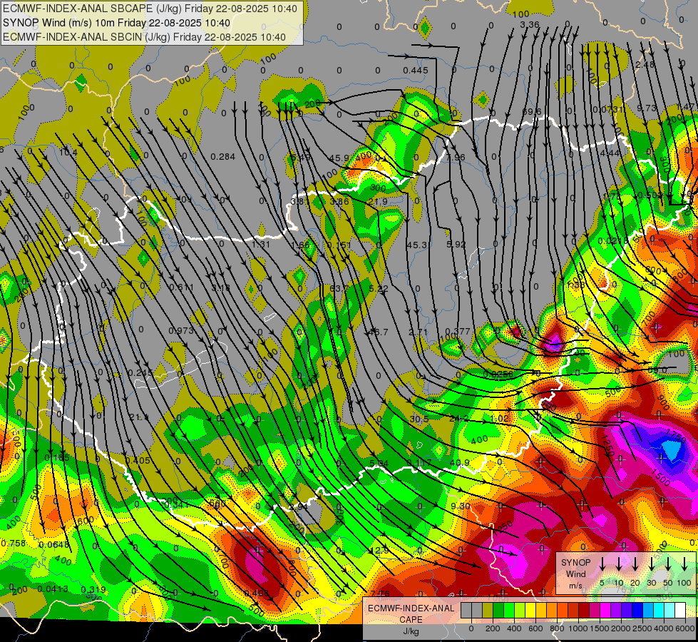The image size is (698, 642).
Task: Click the map value 7.96
Action: click(456, 158)
